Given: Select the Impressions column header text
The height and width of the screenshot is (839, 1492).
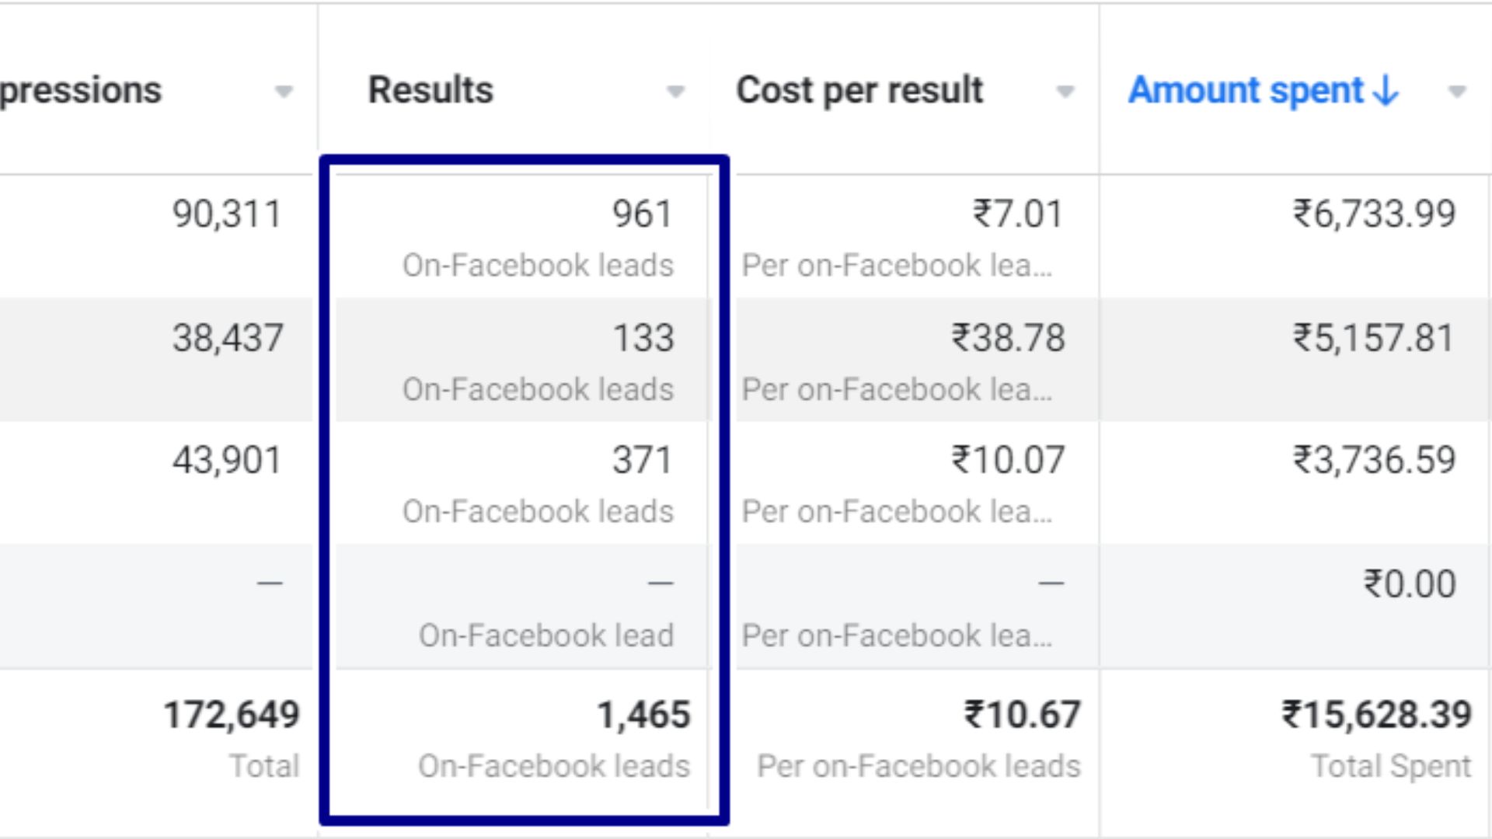Looking at the screenshot, I should click(81, 90).
